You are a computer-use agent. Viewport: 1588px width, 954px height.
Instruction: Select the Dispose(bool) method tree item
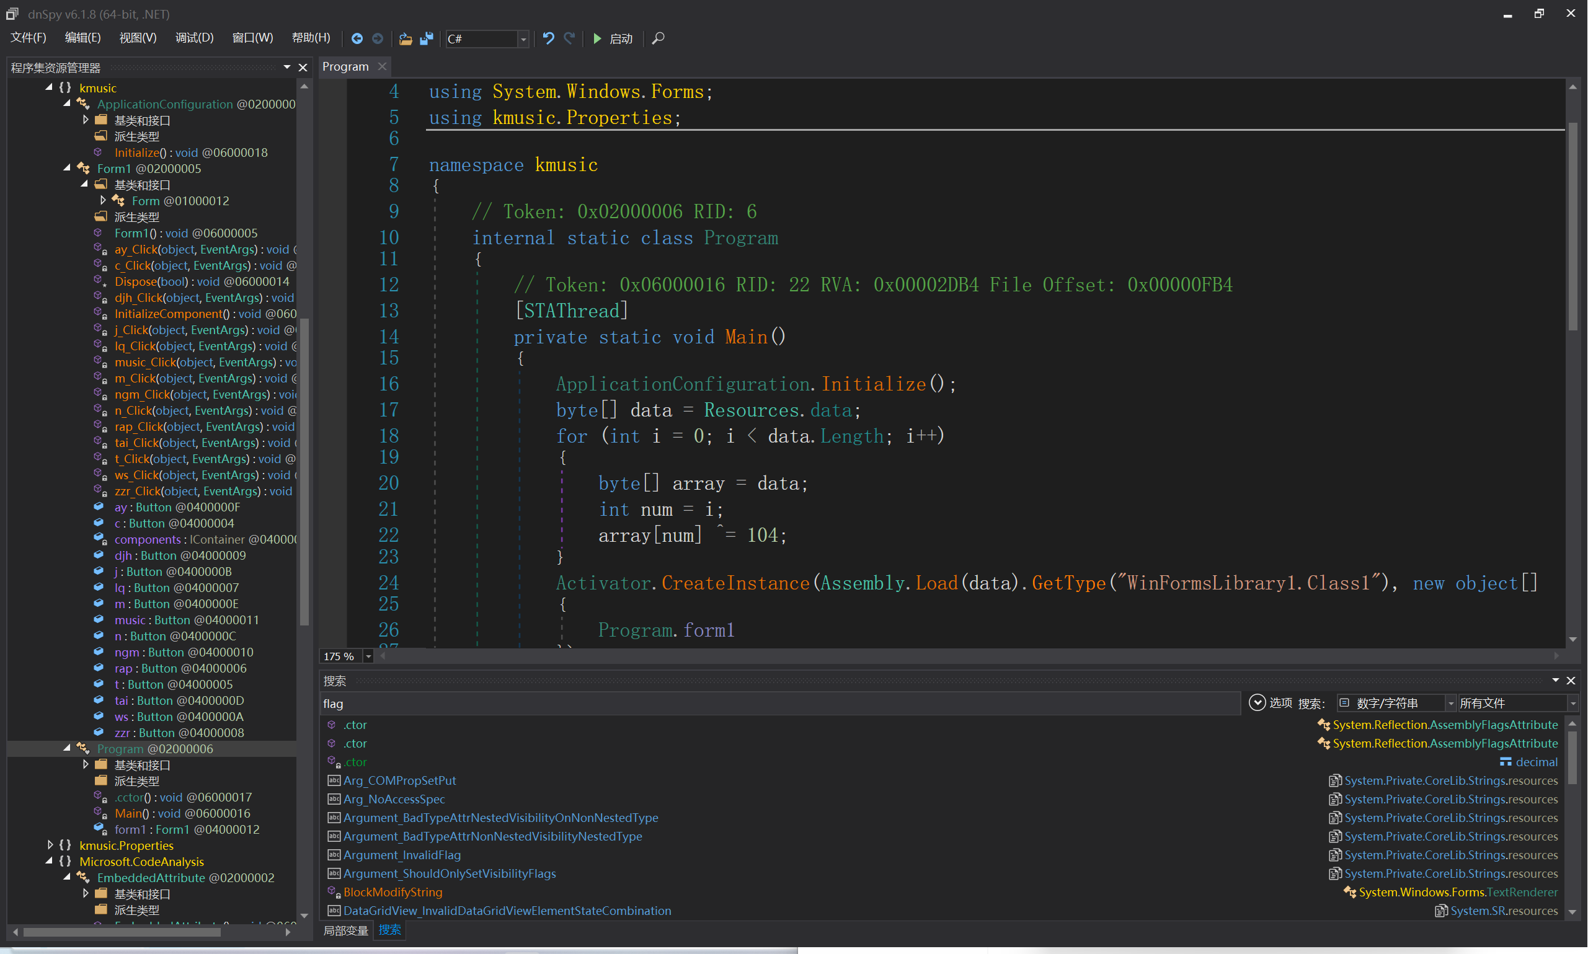(x=202, y=281)
